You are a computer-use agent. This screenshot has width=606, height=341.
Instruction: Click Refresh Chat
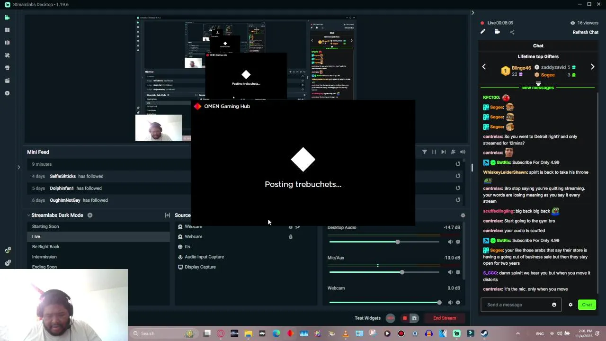(x=586, y=32)
